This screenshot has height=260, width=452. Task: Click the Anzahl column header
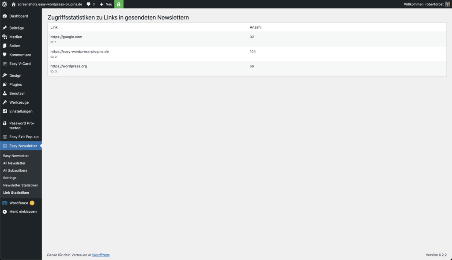click(256, 27)
